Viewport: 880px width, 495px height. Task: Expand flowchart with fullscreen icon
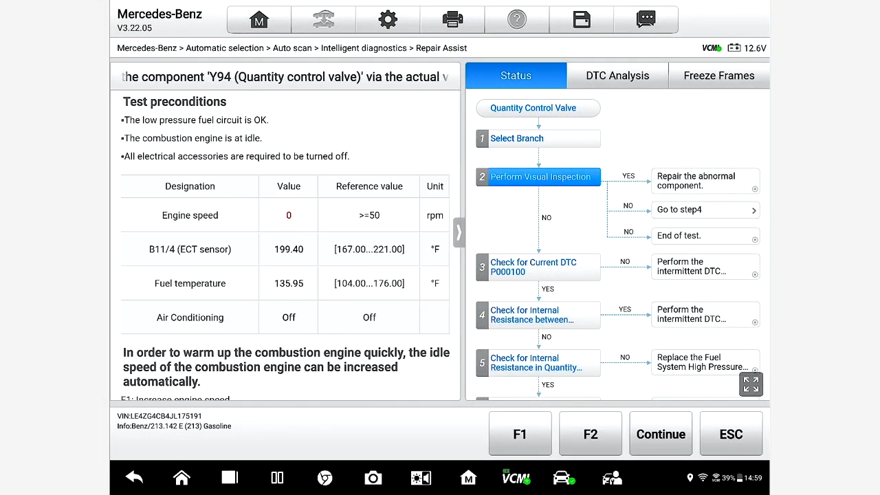(x=751, y=384)
